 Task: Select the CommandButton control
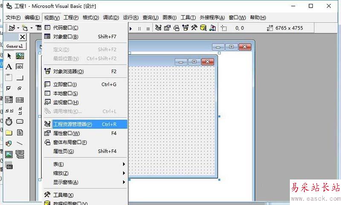pyautogui.click(x=20, y=78)
